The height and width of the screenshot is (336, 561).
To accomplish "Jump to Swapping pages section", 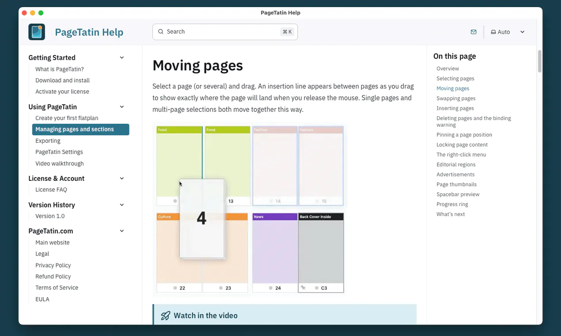I will coord(456,98).
